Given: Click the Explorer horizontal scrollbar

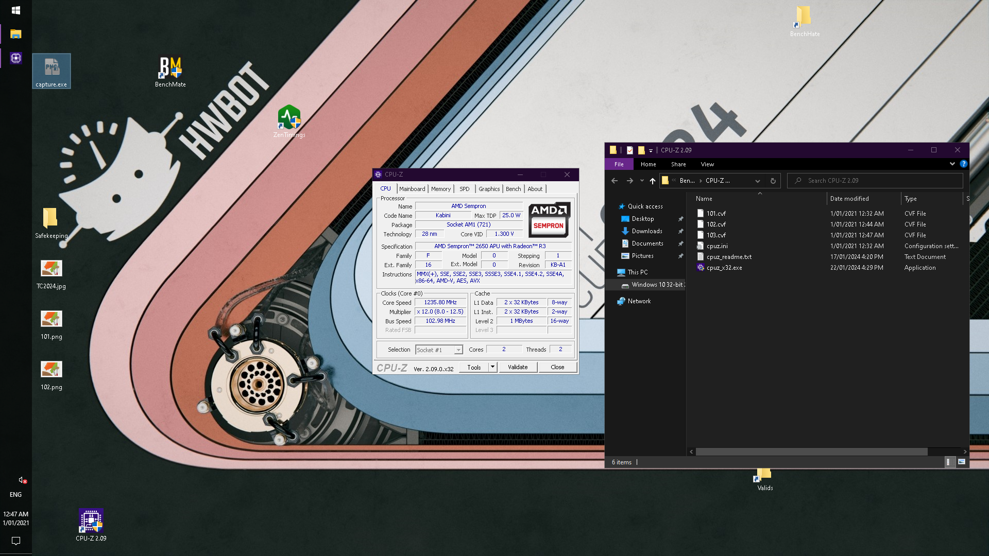Looking at the screenshot, I should 812,451.
